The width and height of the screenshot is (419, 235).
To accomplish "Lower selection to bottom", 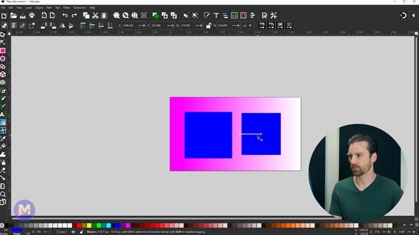I will click(x=110, y=25).
